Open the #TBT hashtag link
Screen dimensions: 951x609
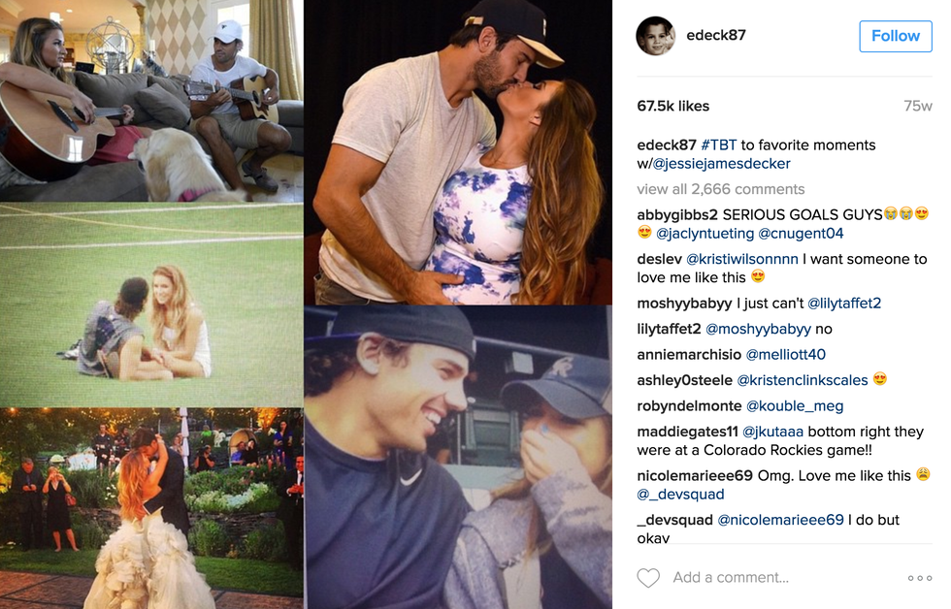(719, 144)
